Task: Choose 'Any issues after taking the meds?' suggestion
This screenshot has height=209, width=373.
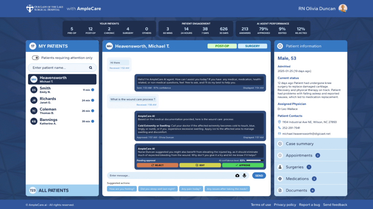Action: tap(227, 189)
